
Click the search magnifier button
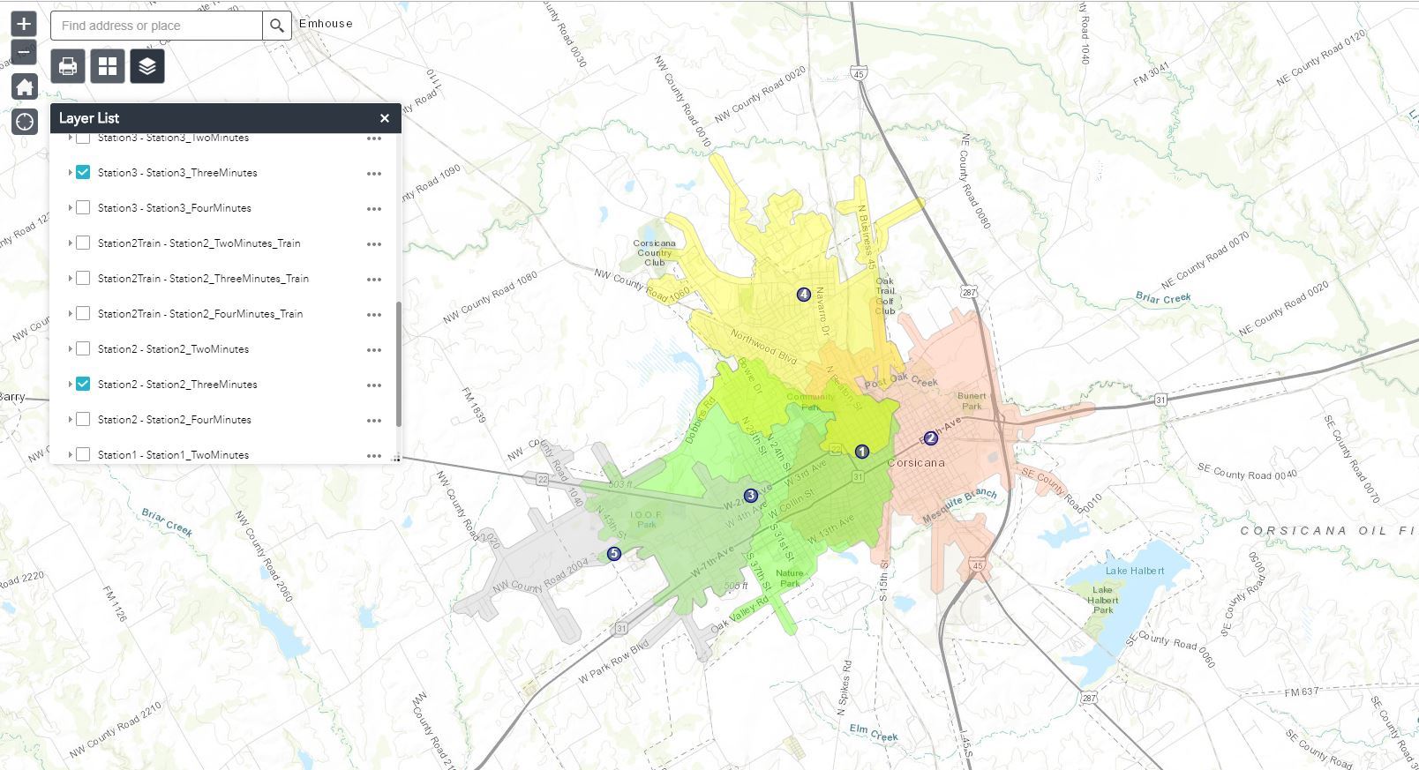[x=277, y=26]
